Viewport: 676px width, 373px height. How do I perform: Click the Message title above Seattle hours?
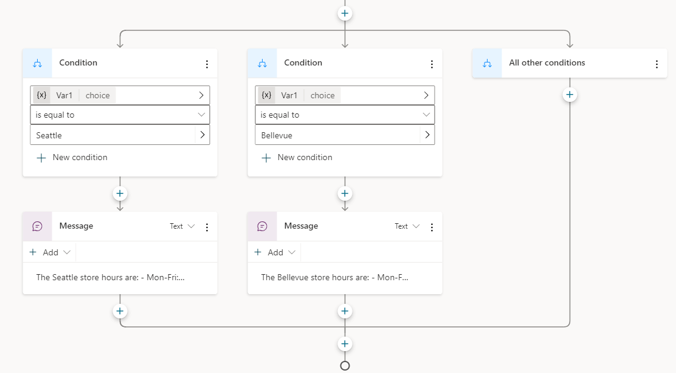coord(77,226)
